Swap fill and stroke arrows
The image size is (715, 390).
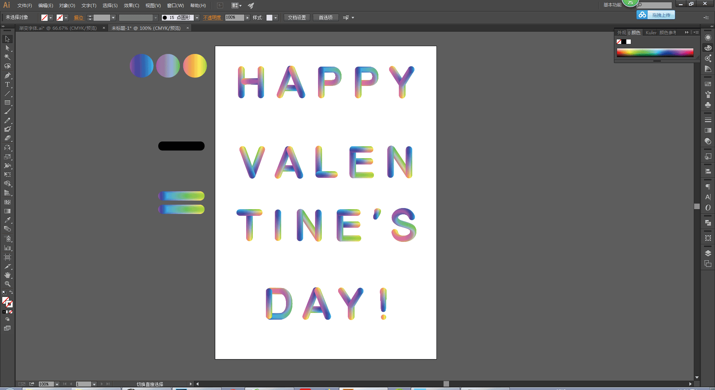click(x=11, y=292)
